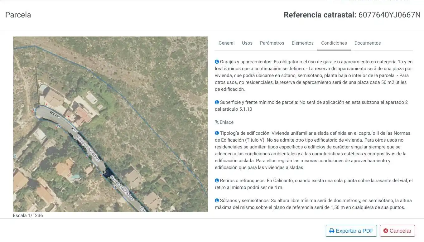The width and height of the screenshot is (424, 242).
Task: Open the Enlace link
Action: [x=227, y=122]
